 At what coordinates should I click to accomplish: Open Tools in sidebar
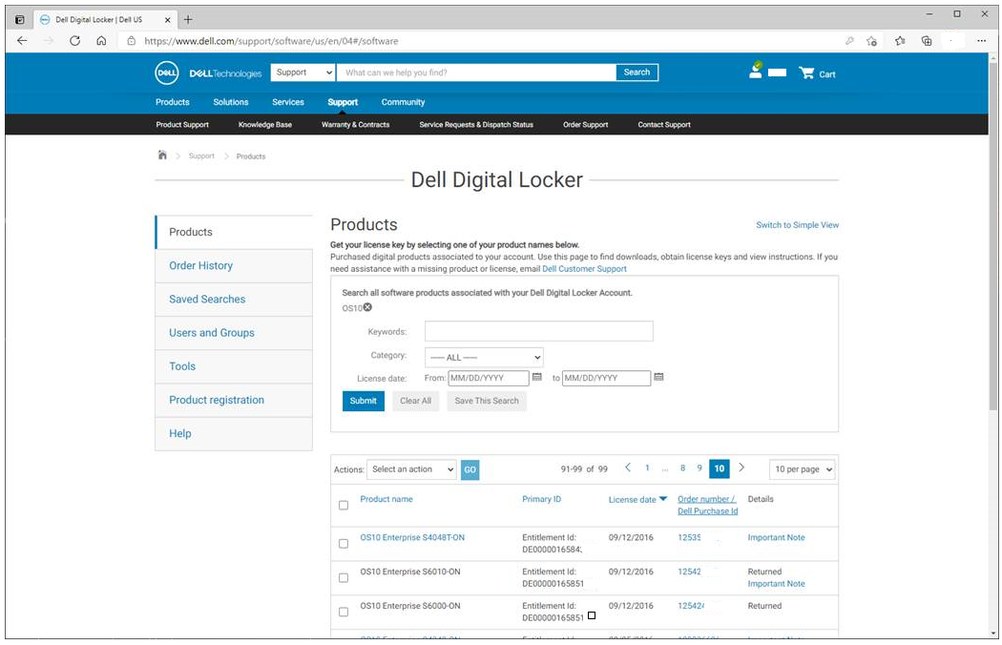pos(234,366)
